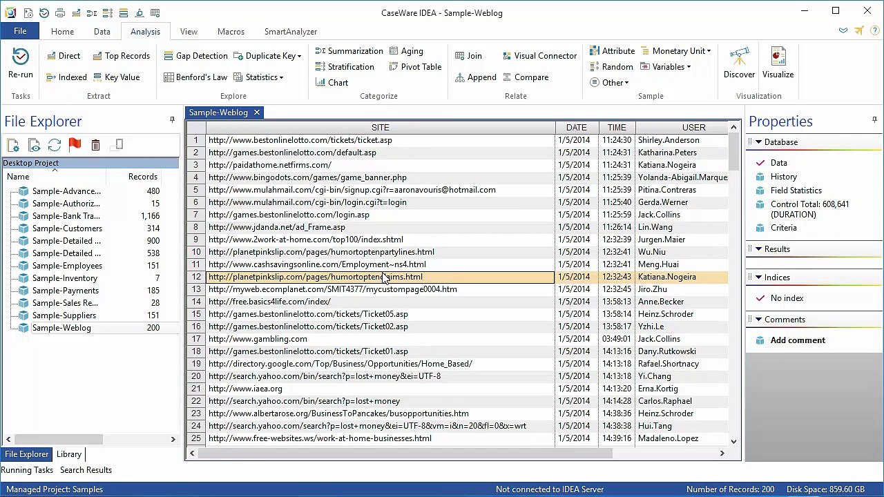This screenshot has height=497, width=884.
Task: Open the Variables dropdown
Action: click(665, 67)
